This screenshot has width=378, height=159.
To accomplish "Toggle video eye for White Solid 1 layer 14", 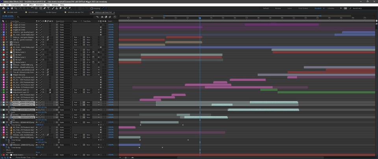I will pyautogui.click(x=98, y=52).
